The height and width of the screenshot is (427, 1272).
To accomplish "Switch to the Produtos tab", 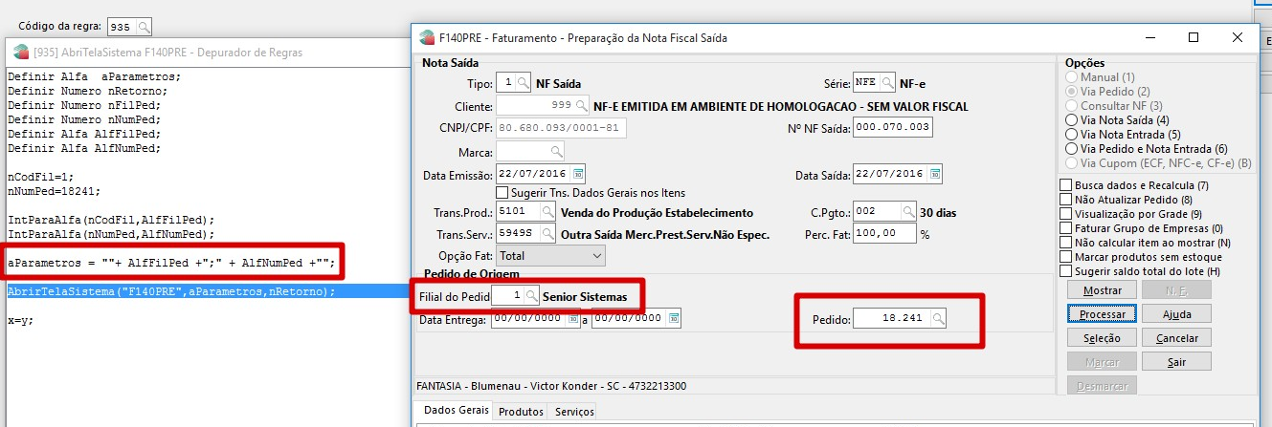I will pos(523,412).
